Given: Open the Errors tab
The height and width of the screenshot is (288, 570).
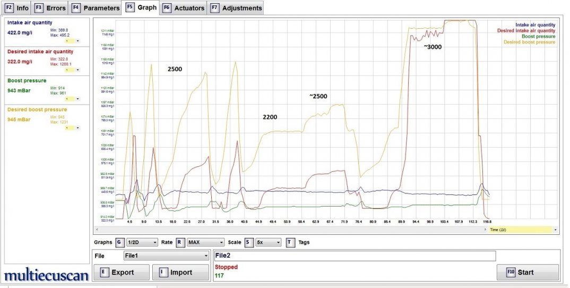Looking at the screenshot, I should (x=50, y=8).
